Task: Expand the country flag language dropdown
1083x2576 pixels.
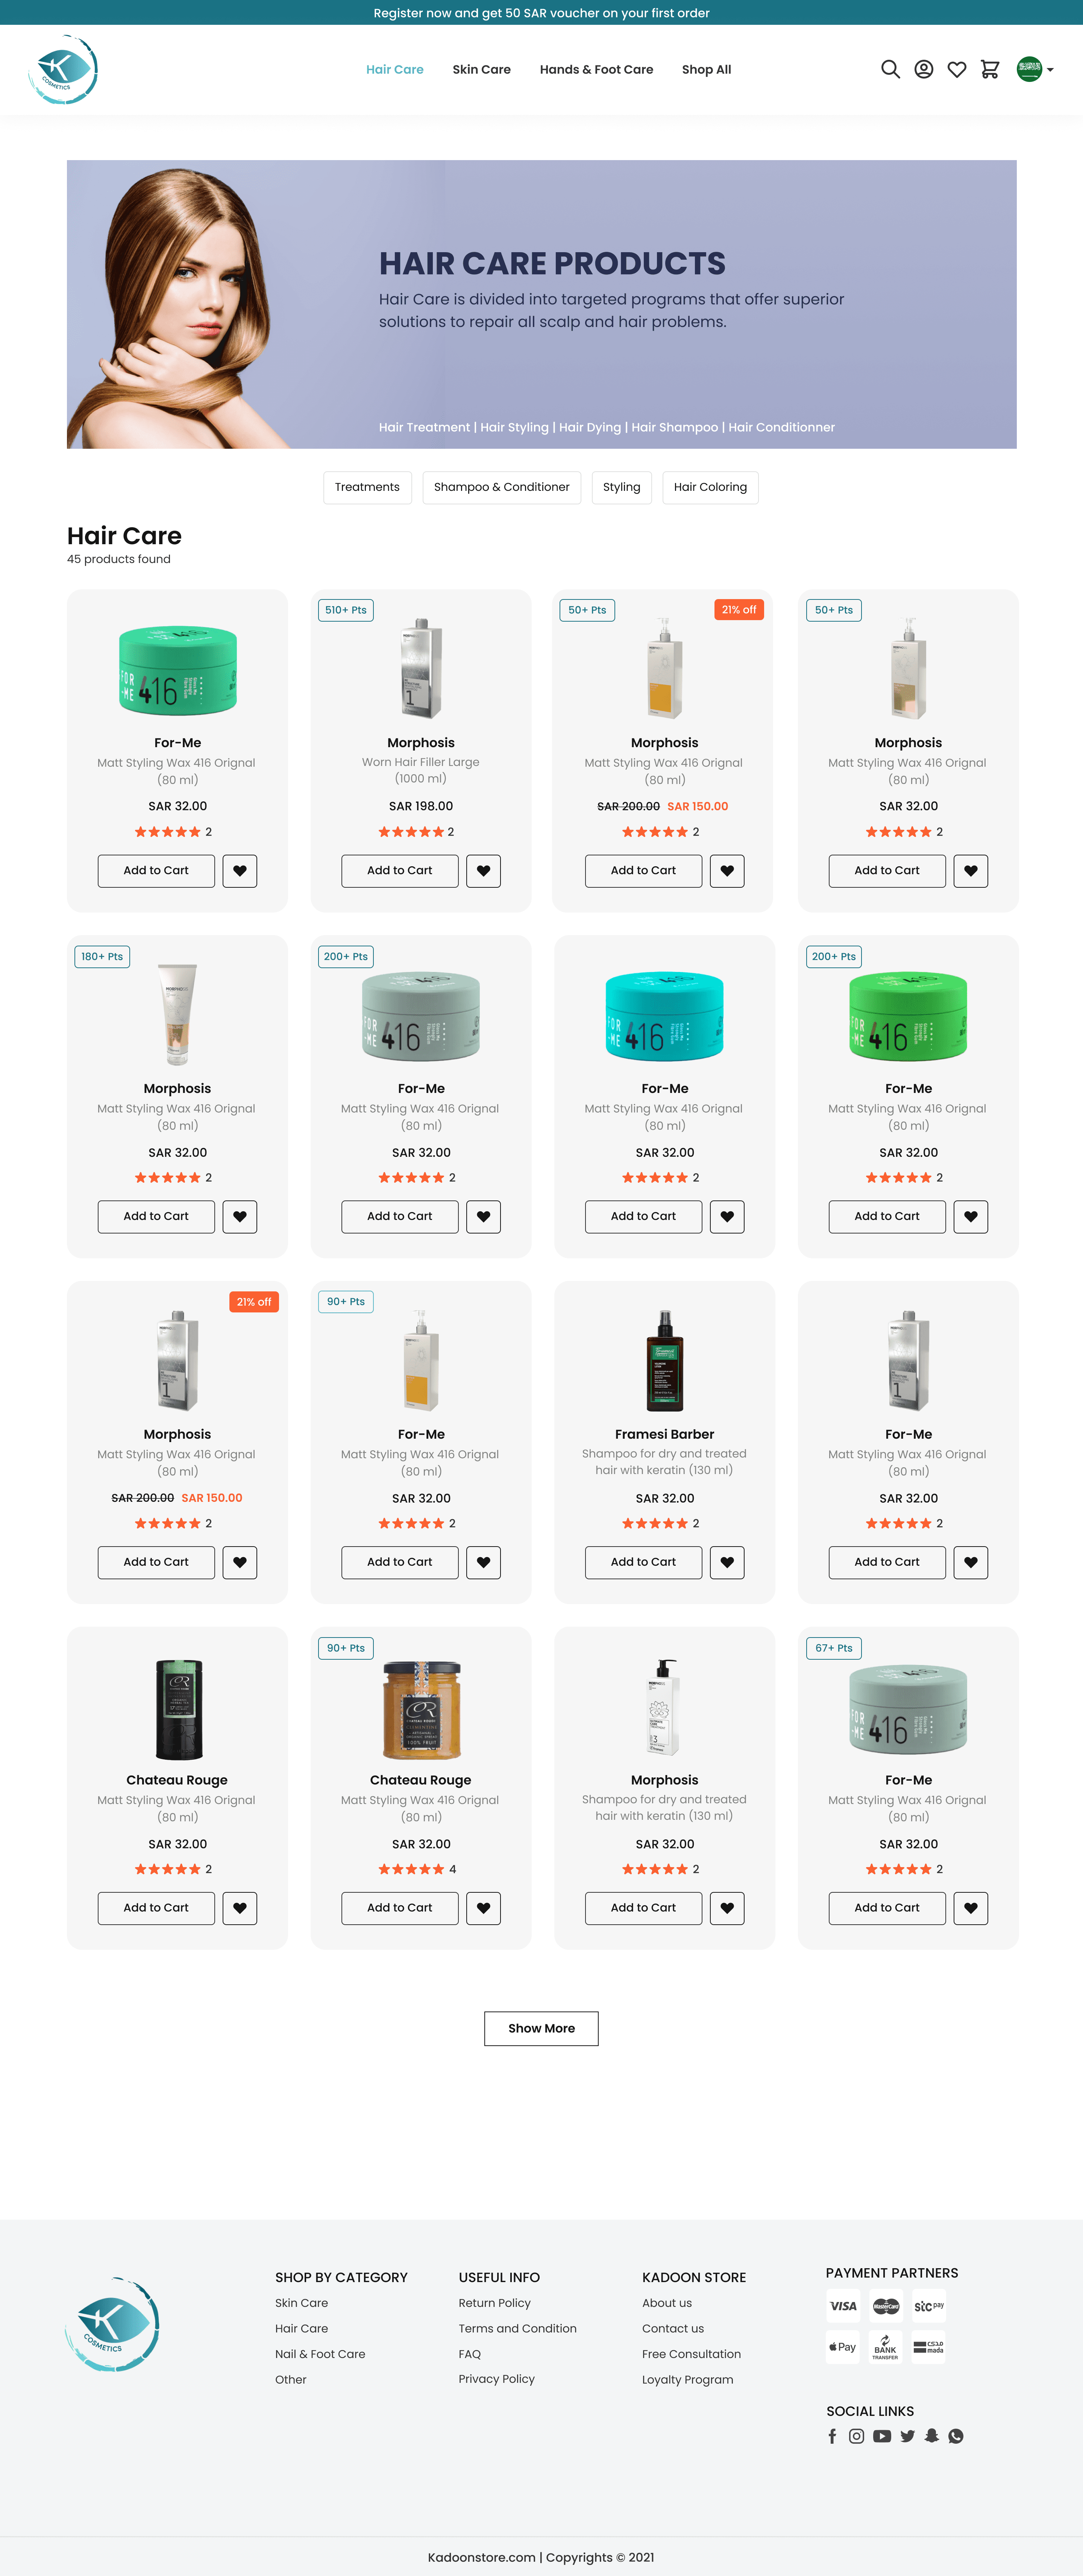Action: (1035, 69)
